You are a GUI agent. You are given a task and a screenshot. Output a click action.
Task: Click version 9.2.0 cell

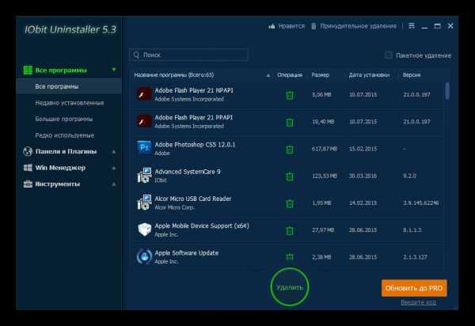coord(409,176)
